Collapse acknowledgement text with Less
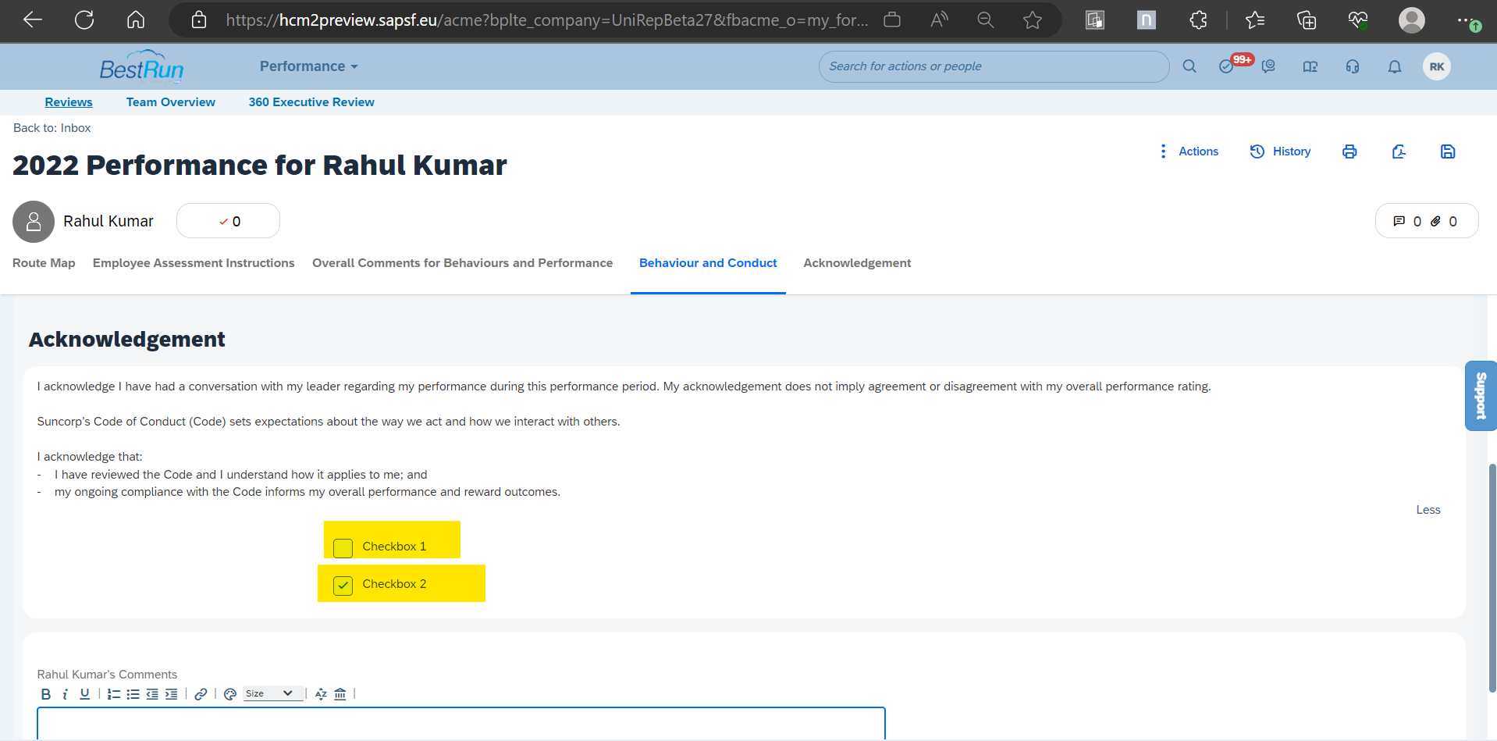Screen dimensions: 1497x741 pyautogui.click(x=1428, y=510)
